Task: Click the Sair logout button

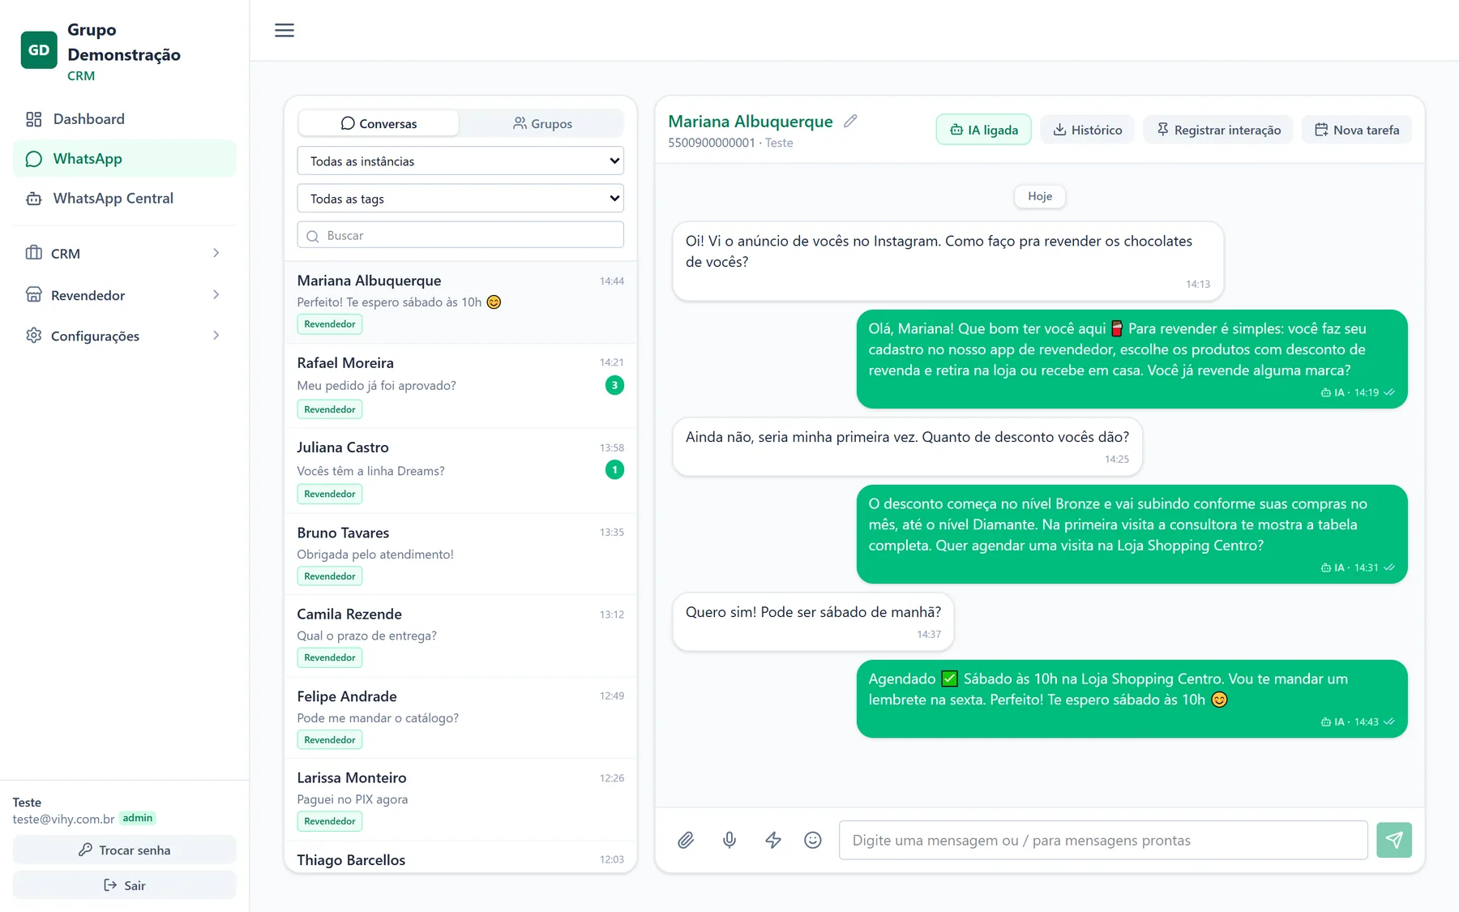Action: [x=125, y=885]
